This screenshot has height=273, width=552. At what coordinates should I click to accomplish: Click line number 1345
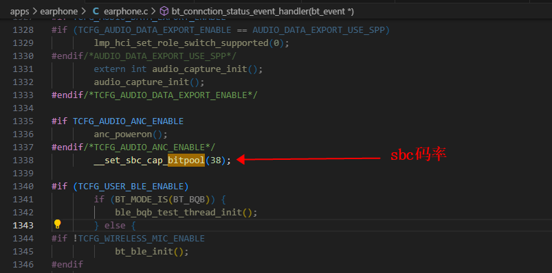23,251
